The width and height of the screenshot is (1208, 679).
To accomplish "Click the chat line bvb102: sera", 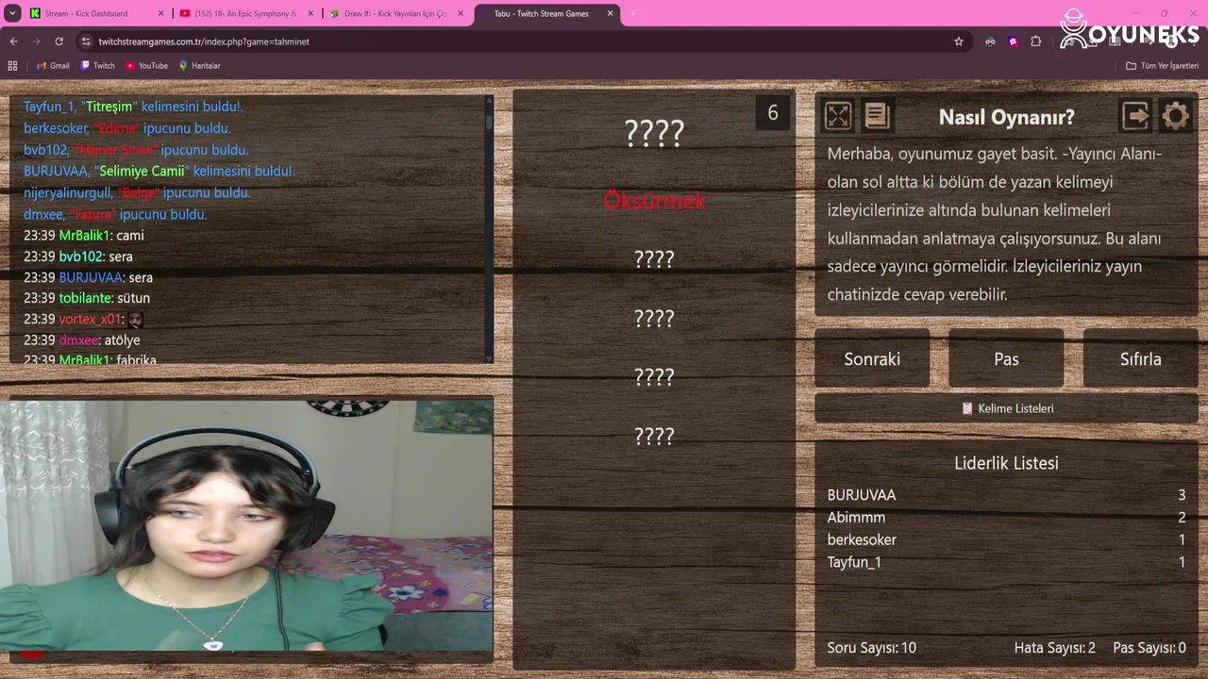I will (x=77, y=257).
